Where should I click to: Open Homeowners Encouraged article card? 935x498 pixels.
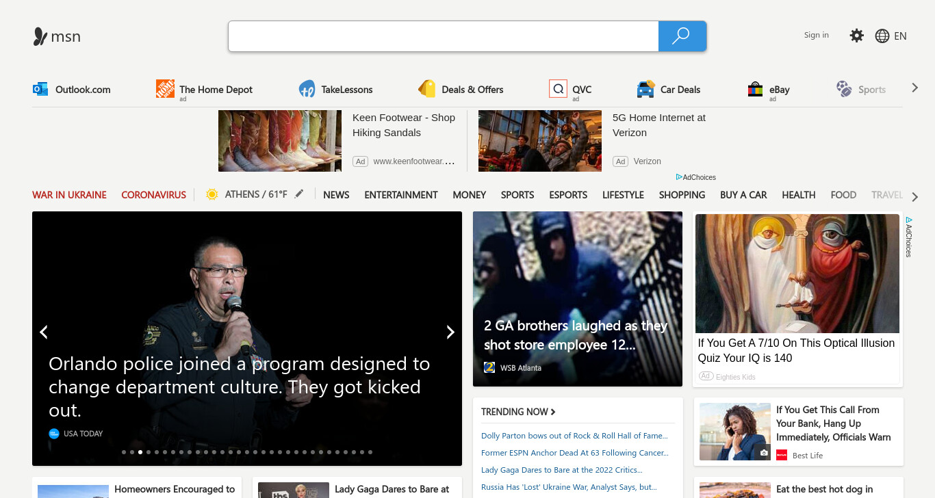click(x=137, y=488)
